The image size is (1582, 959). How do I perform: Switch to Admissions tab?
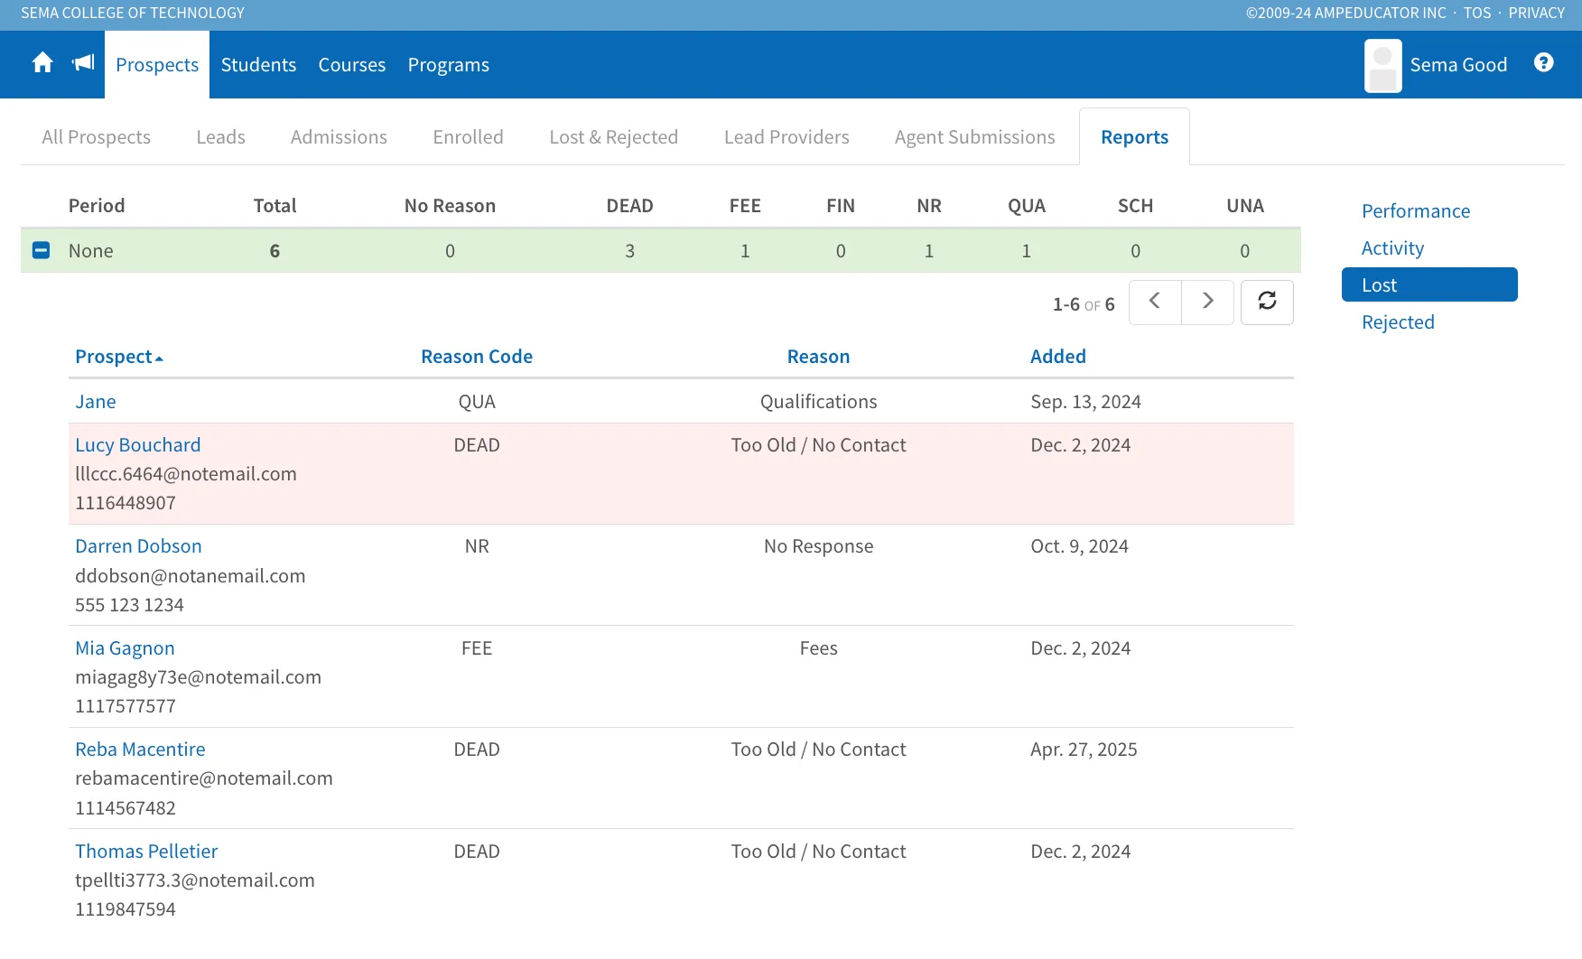click(339, 137)
